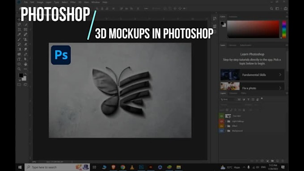Viewport: 304px width, 171px height.
Task: Toggle layer filtering switch in Layers panel
Action: pyautogui.click(x=262, y=99)
